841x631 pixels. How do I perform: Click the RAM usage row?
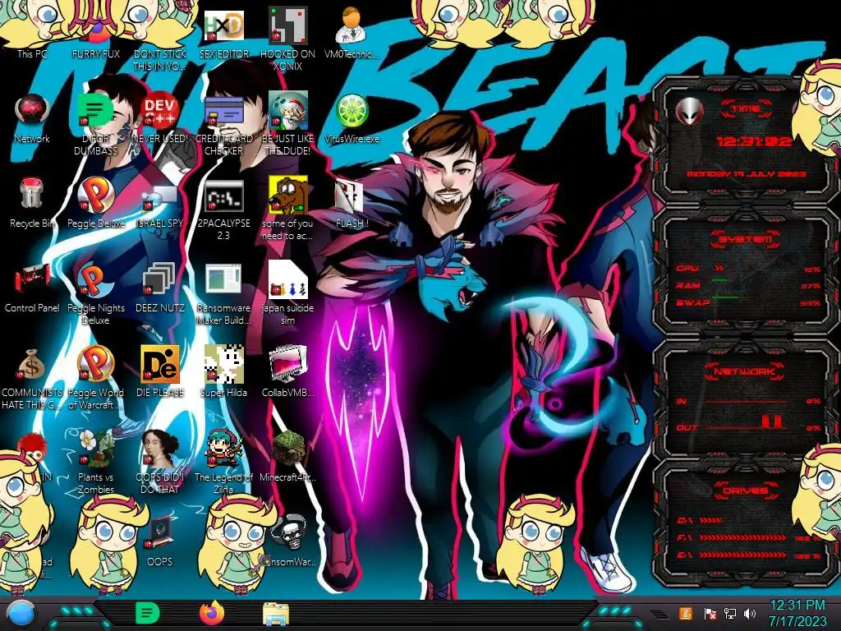(x=747, y=286)
